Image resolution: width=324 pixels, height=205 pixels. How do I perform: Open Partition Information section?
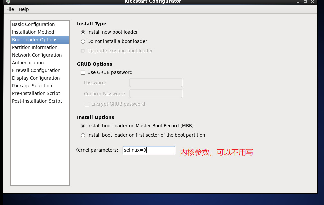pyautogui.click(x=40, y=47)
